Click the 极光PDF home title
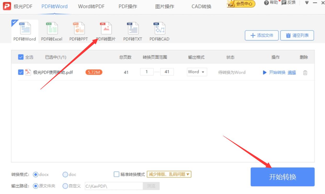The width and height of the screenshot is (325, 194). (23, 7)
